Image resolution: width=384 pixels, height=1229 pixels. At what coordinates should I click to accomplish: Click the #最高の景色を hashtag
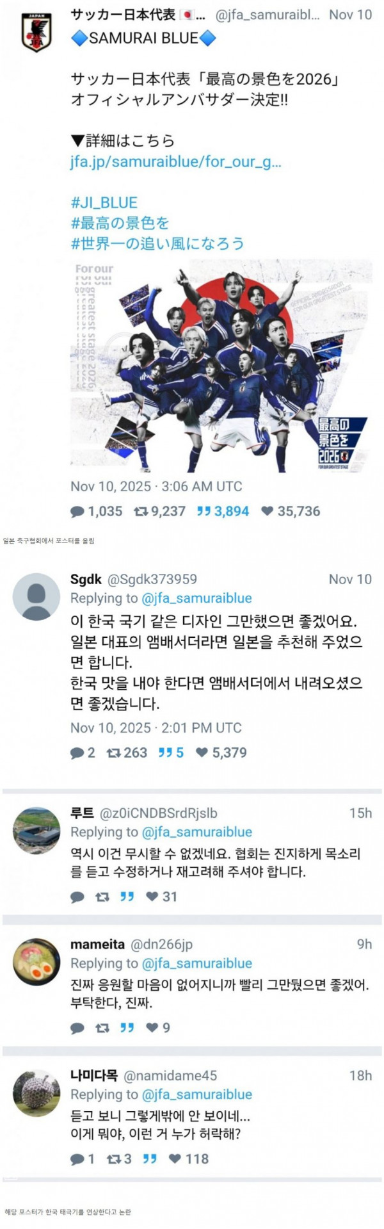(x=120, y=223)
